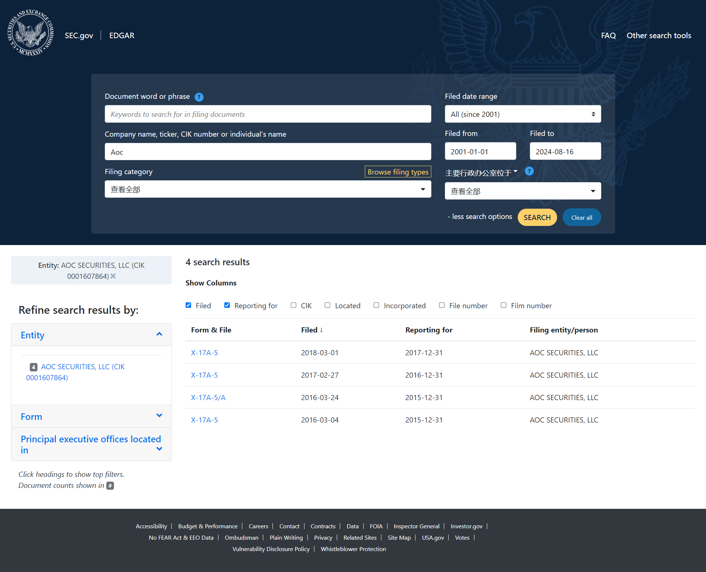Open X-17A-5 filing dated 2017-02-27
Viewport: 706px width, 572px height.
click(204, 375)
